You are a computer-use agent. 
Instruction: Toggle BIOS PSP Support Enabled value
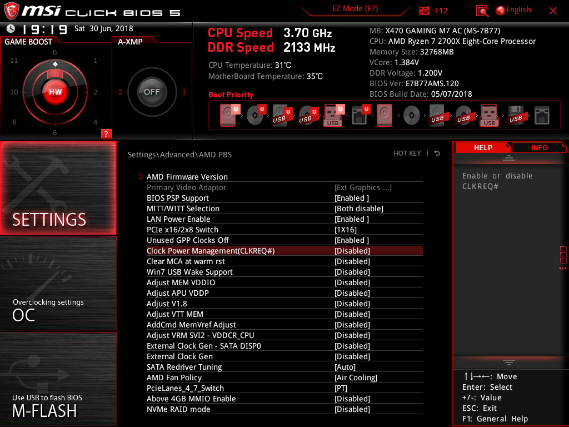click(x=351, y=198)
